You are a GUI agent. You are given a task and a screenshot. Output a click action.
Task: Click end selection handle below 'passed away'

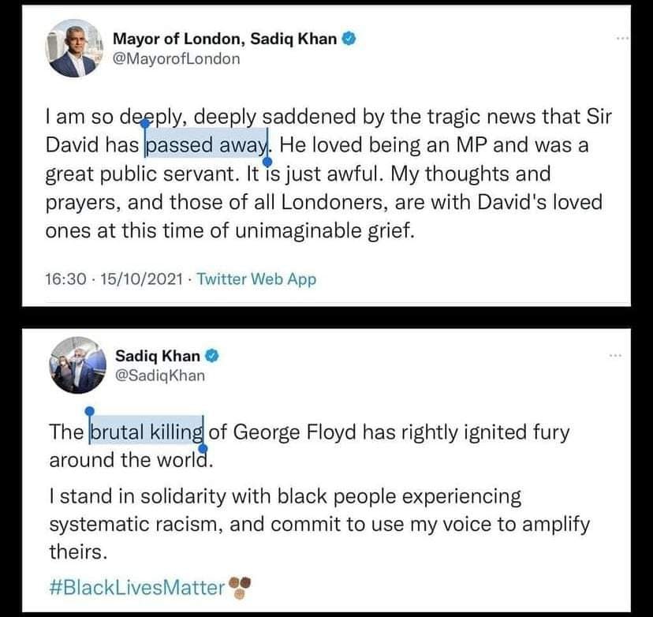point(268,162)
